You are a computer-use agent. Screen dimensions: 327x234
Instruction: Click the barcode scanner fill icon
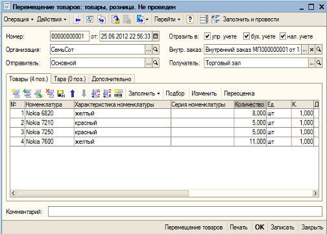pos(119,93)
